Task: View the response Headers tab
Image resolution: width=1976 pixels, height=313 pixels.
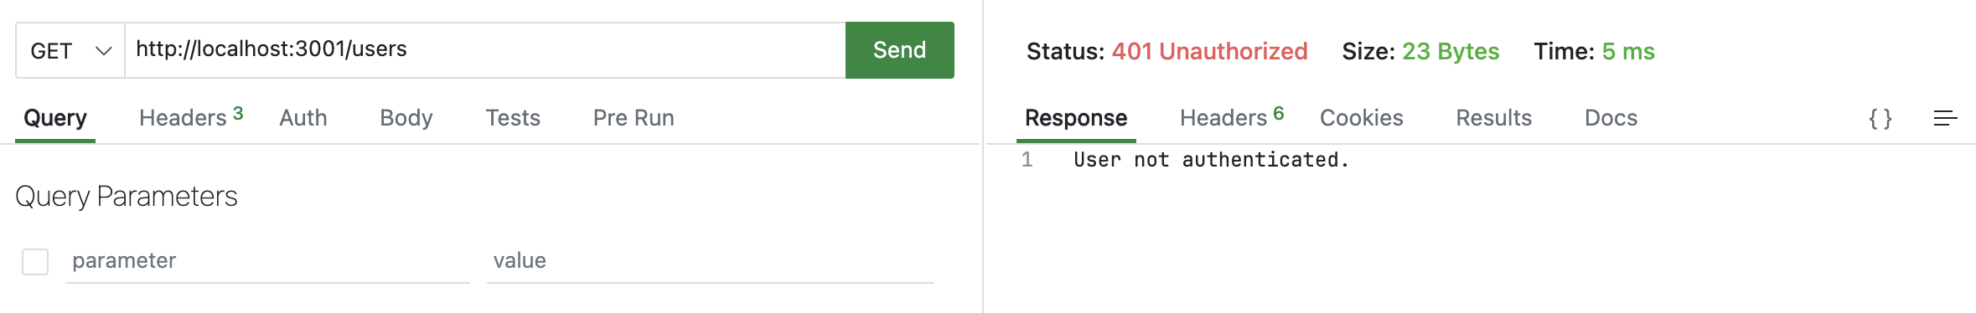Action: pyautogui.click(x=1232, y=117)
